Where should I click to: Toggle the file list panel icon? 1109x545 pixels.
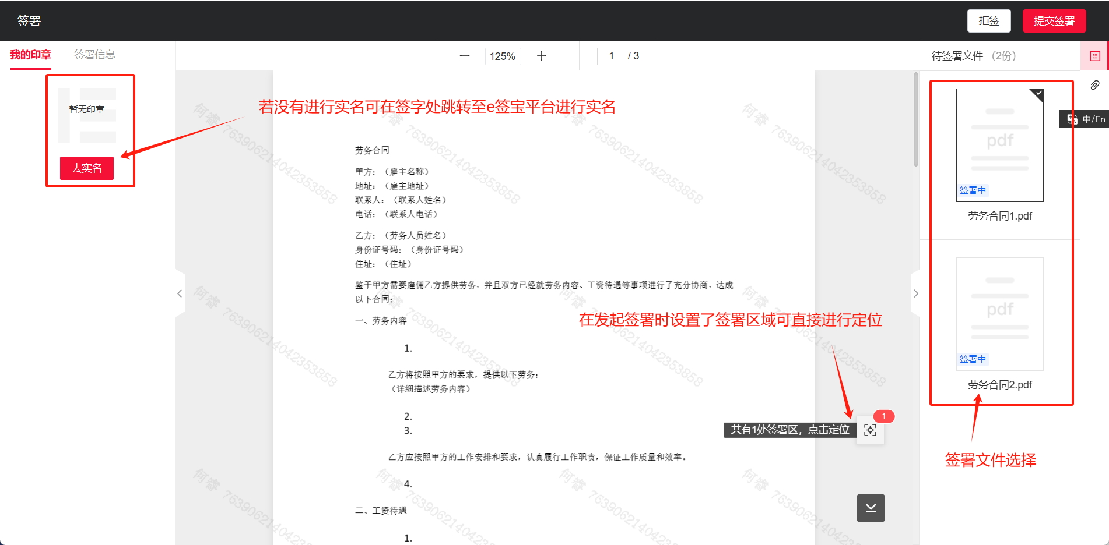(x=1095, y=56)
